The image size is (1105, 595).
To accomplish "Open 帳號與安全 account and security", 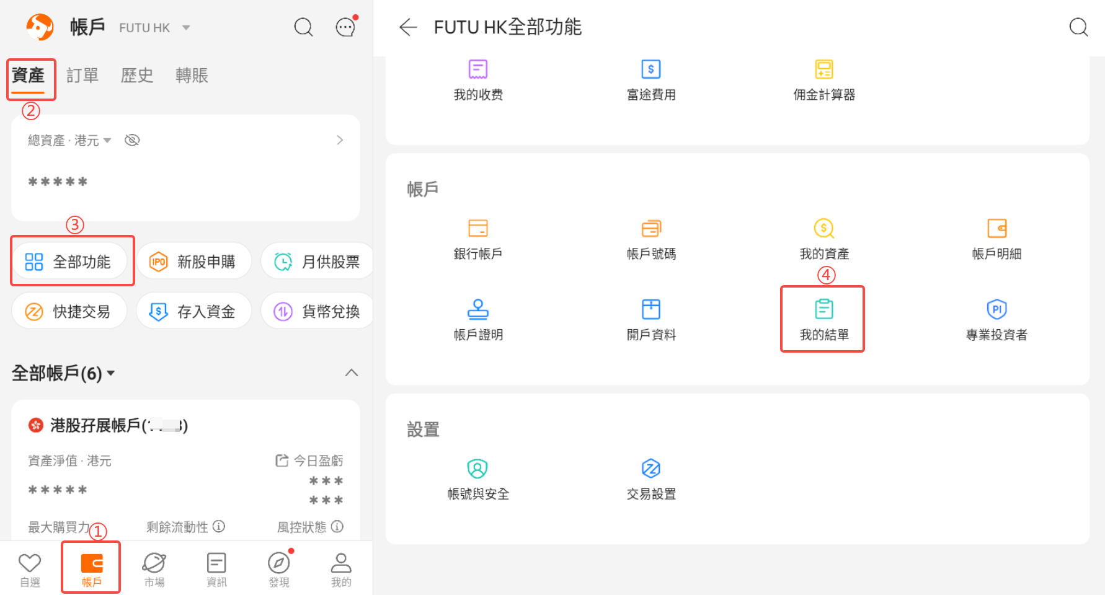I will [478, 480].
